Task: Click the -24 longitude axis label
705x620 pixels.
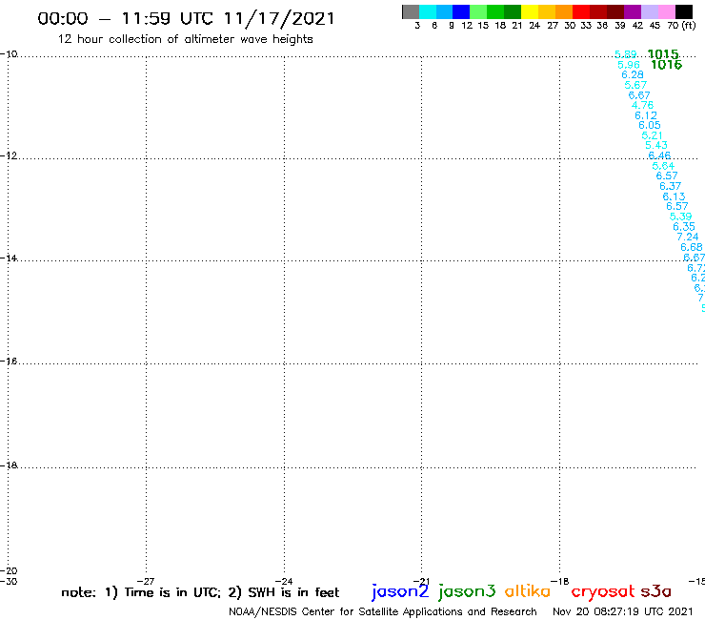Action: click(284, 581)
